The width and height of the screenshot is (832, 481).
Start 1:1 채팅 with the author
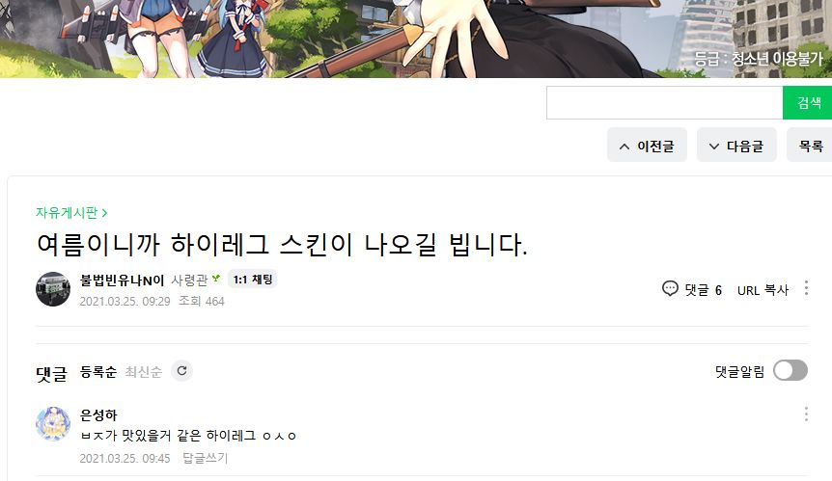click(253, 280)
